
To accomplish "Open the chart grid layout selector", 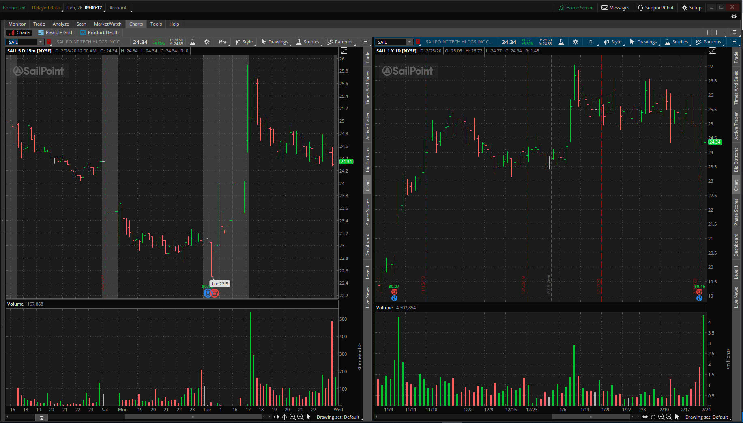I will [x=712, y=32].
